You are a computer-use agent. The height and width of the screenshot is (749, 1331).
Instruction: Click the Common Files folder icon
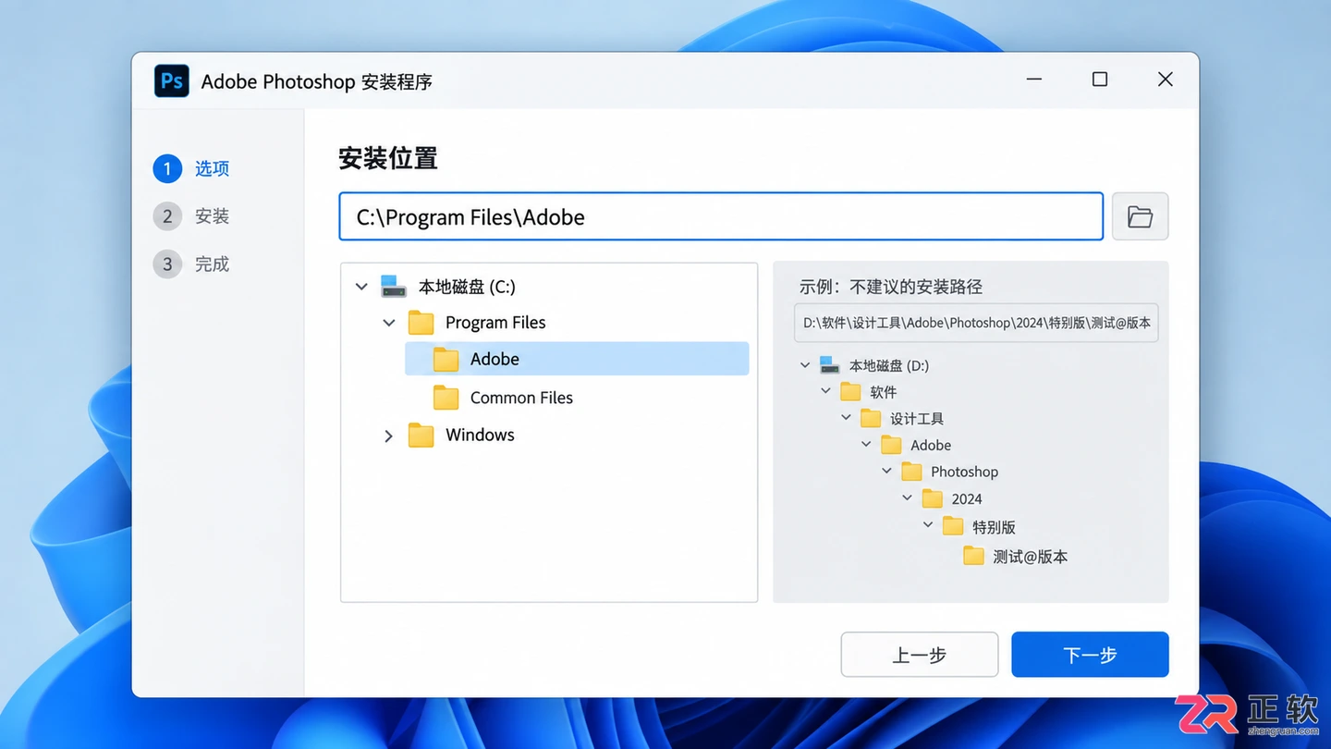tap(446, 398)
